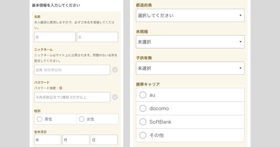Click the 姓 last name field
Screen dimensions: 280x147
55,37
